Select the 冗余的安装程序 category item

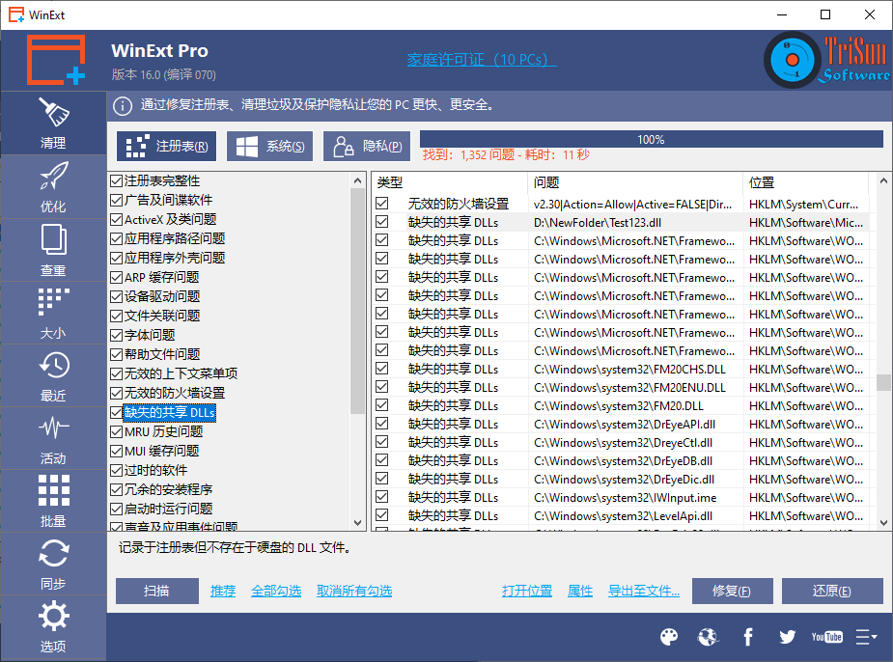click(x=169, y=490)
